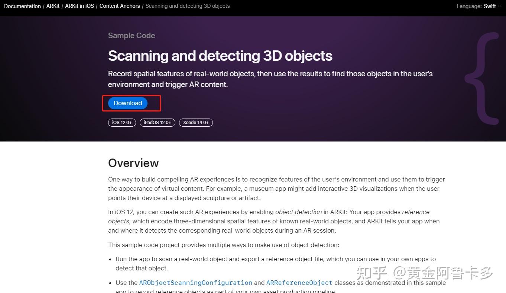Image resolution: width=506 pixels, height=293 pixels.
Task: Open the ARReferenceObject class link
Action: 299,283
